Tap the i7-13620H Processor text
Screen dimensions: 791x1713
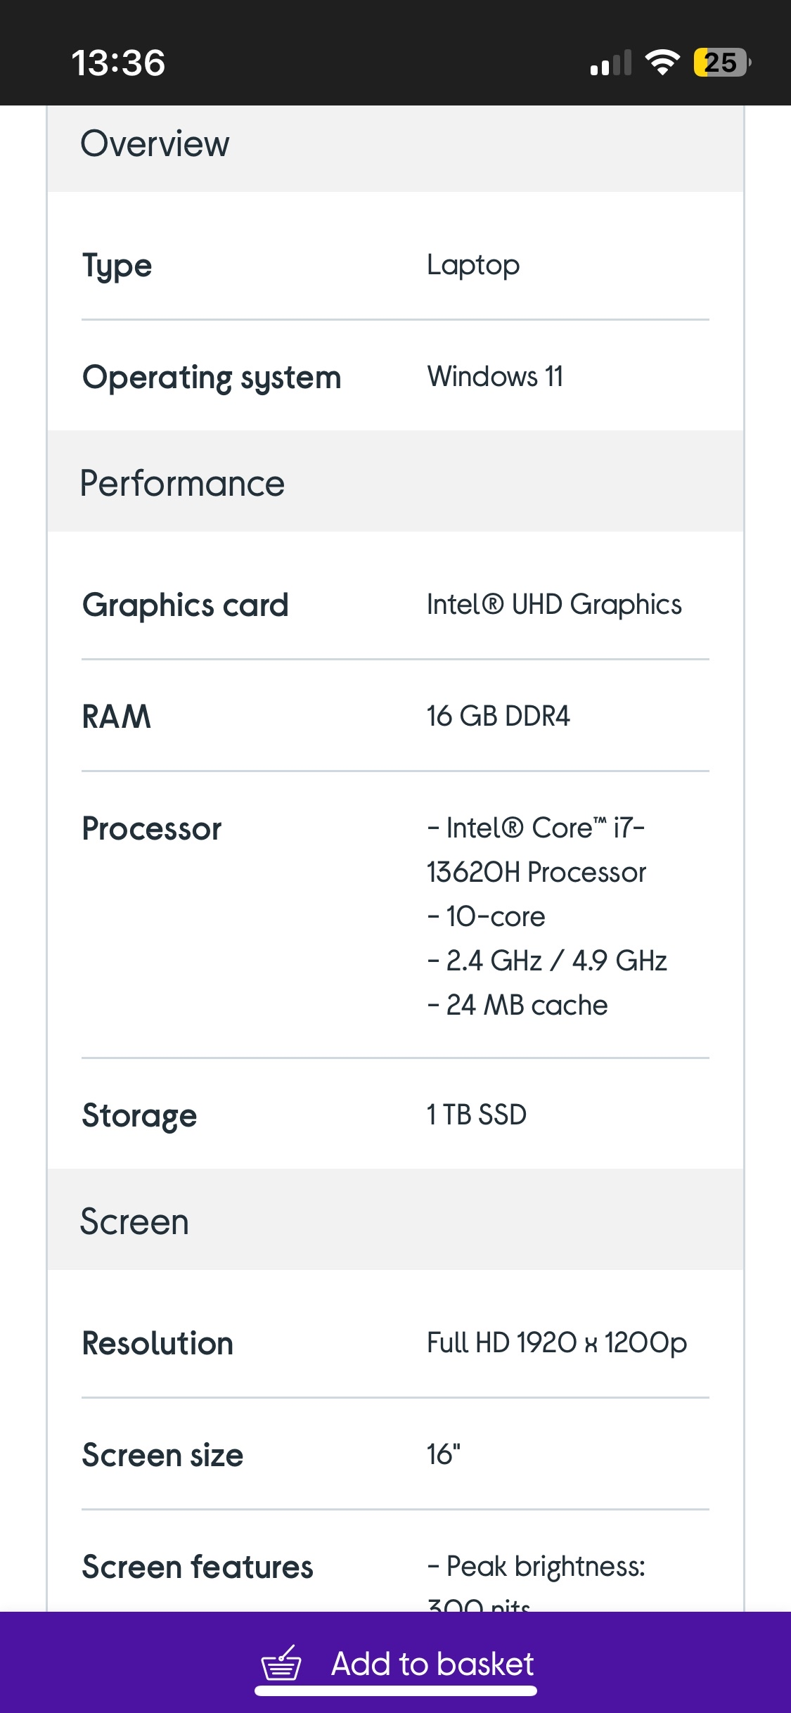[536, 850]
